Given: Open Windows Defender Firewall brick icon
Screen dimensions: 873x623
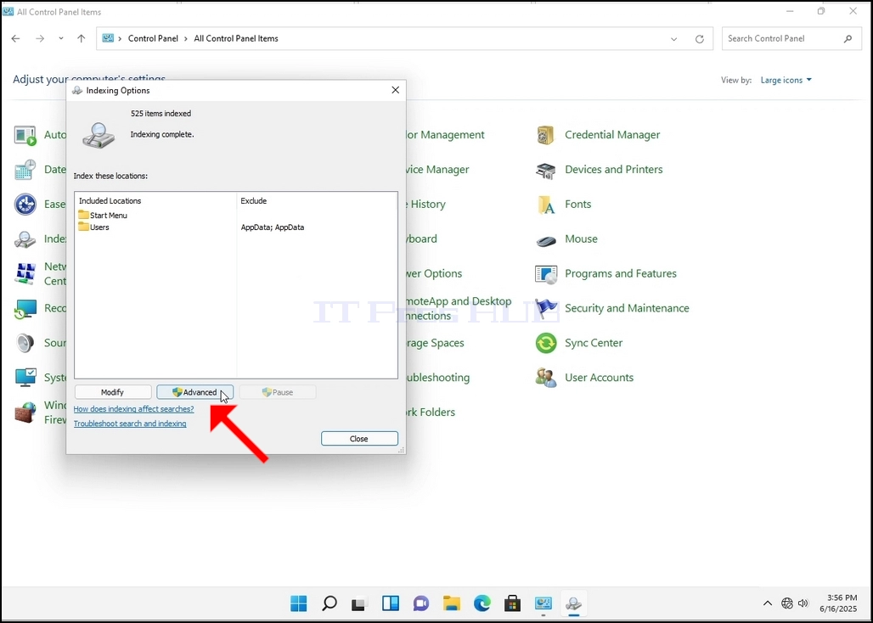Looking at the screenshot, I should point(25,413).
